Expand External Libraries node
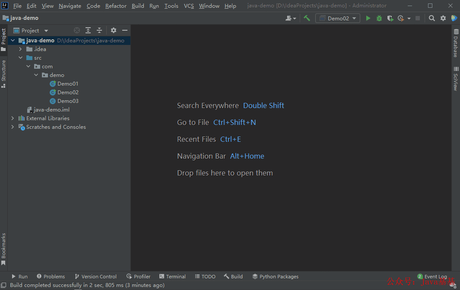Screen dimensions: 460x290 (13, 118)
